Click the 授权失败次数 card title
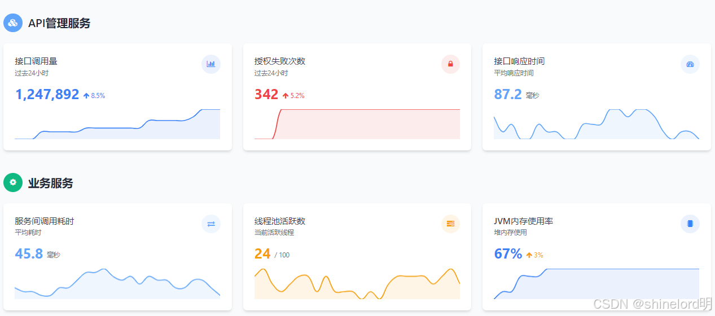 pos(280,61)
